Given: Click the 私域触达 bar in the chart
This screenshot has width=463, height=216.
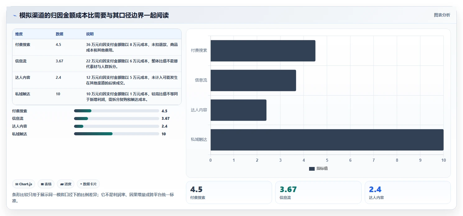Looking at the screenshot, I should (x=327, y=140).
